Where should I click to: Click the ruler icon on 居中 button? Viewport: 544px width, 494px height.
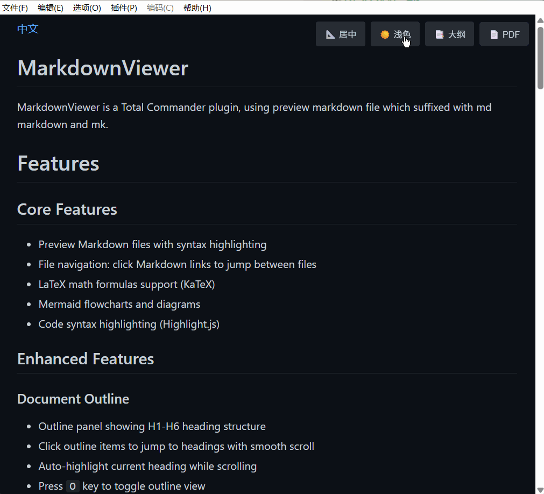[x=330, y=34]
